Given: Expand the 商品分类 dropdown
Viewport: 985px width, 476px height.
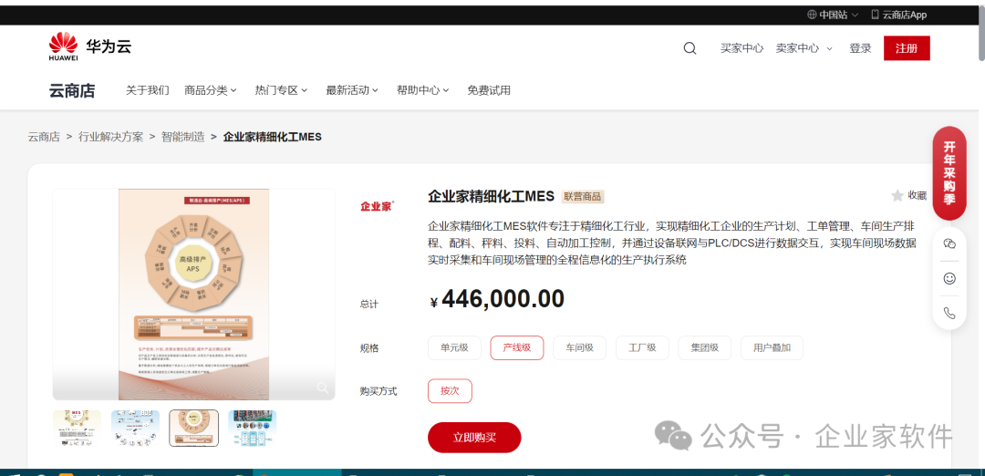Looking at the screenshot, I should [x=211, y=90].
